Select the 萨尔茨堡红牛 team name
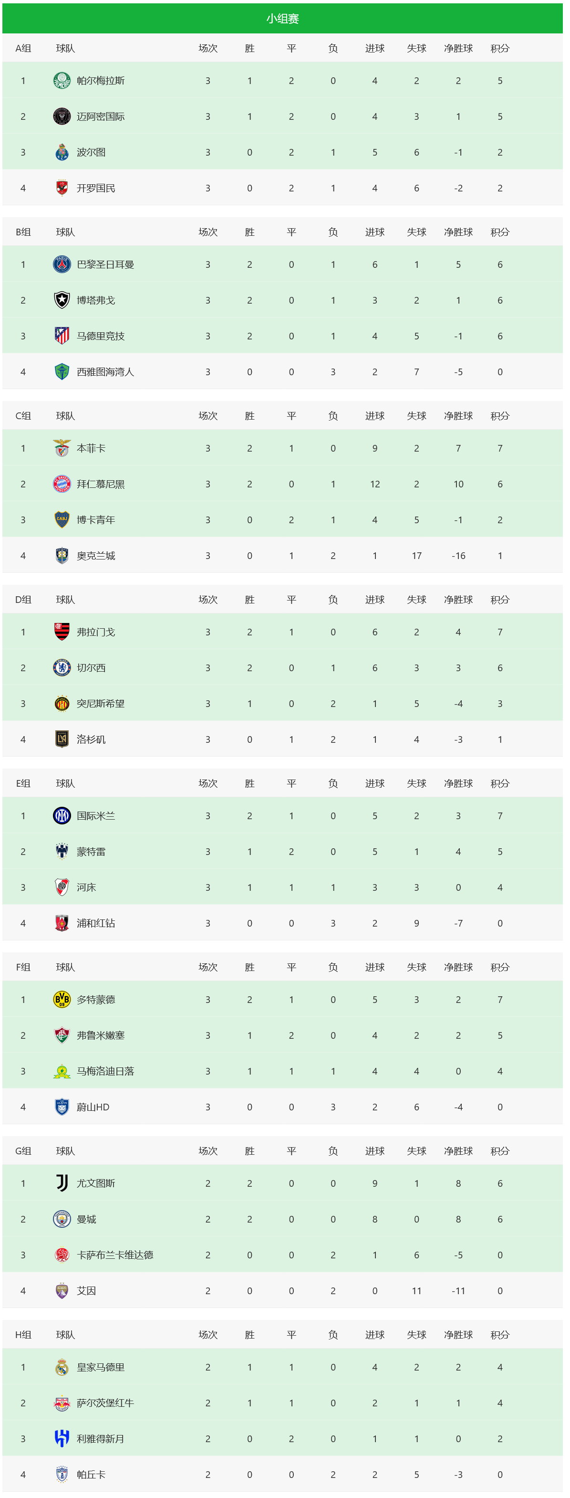The width and height of the screenshot is (570, 1498). (105, 1403)
